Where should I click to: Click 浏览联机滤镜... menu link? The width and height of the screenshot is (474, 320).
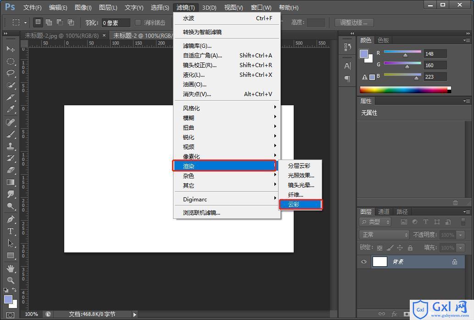click(227, 213)
